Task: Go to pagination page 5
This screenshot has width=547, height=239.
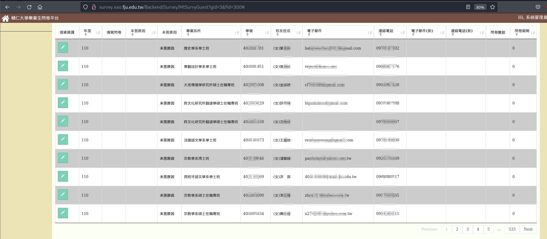Action: coord(489,229)
